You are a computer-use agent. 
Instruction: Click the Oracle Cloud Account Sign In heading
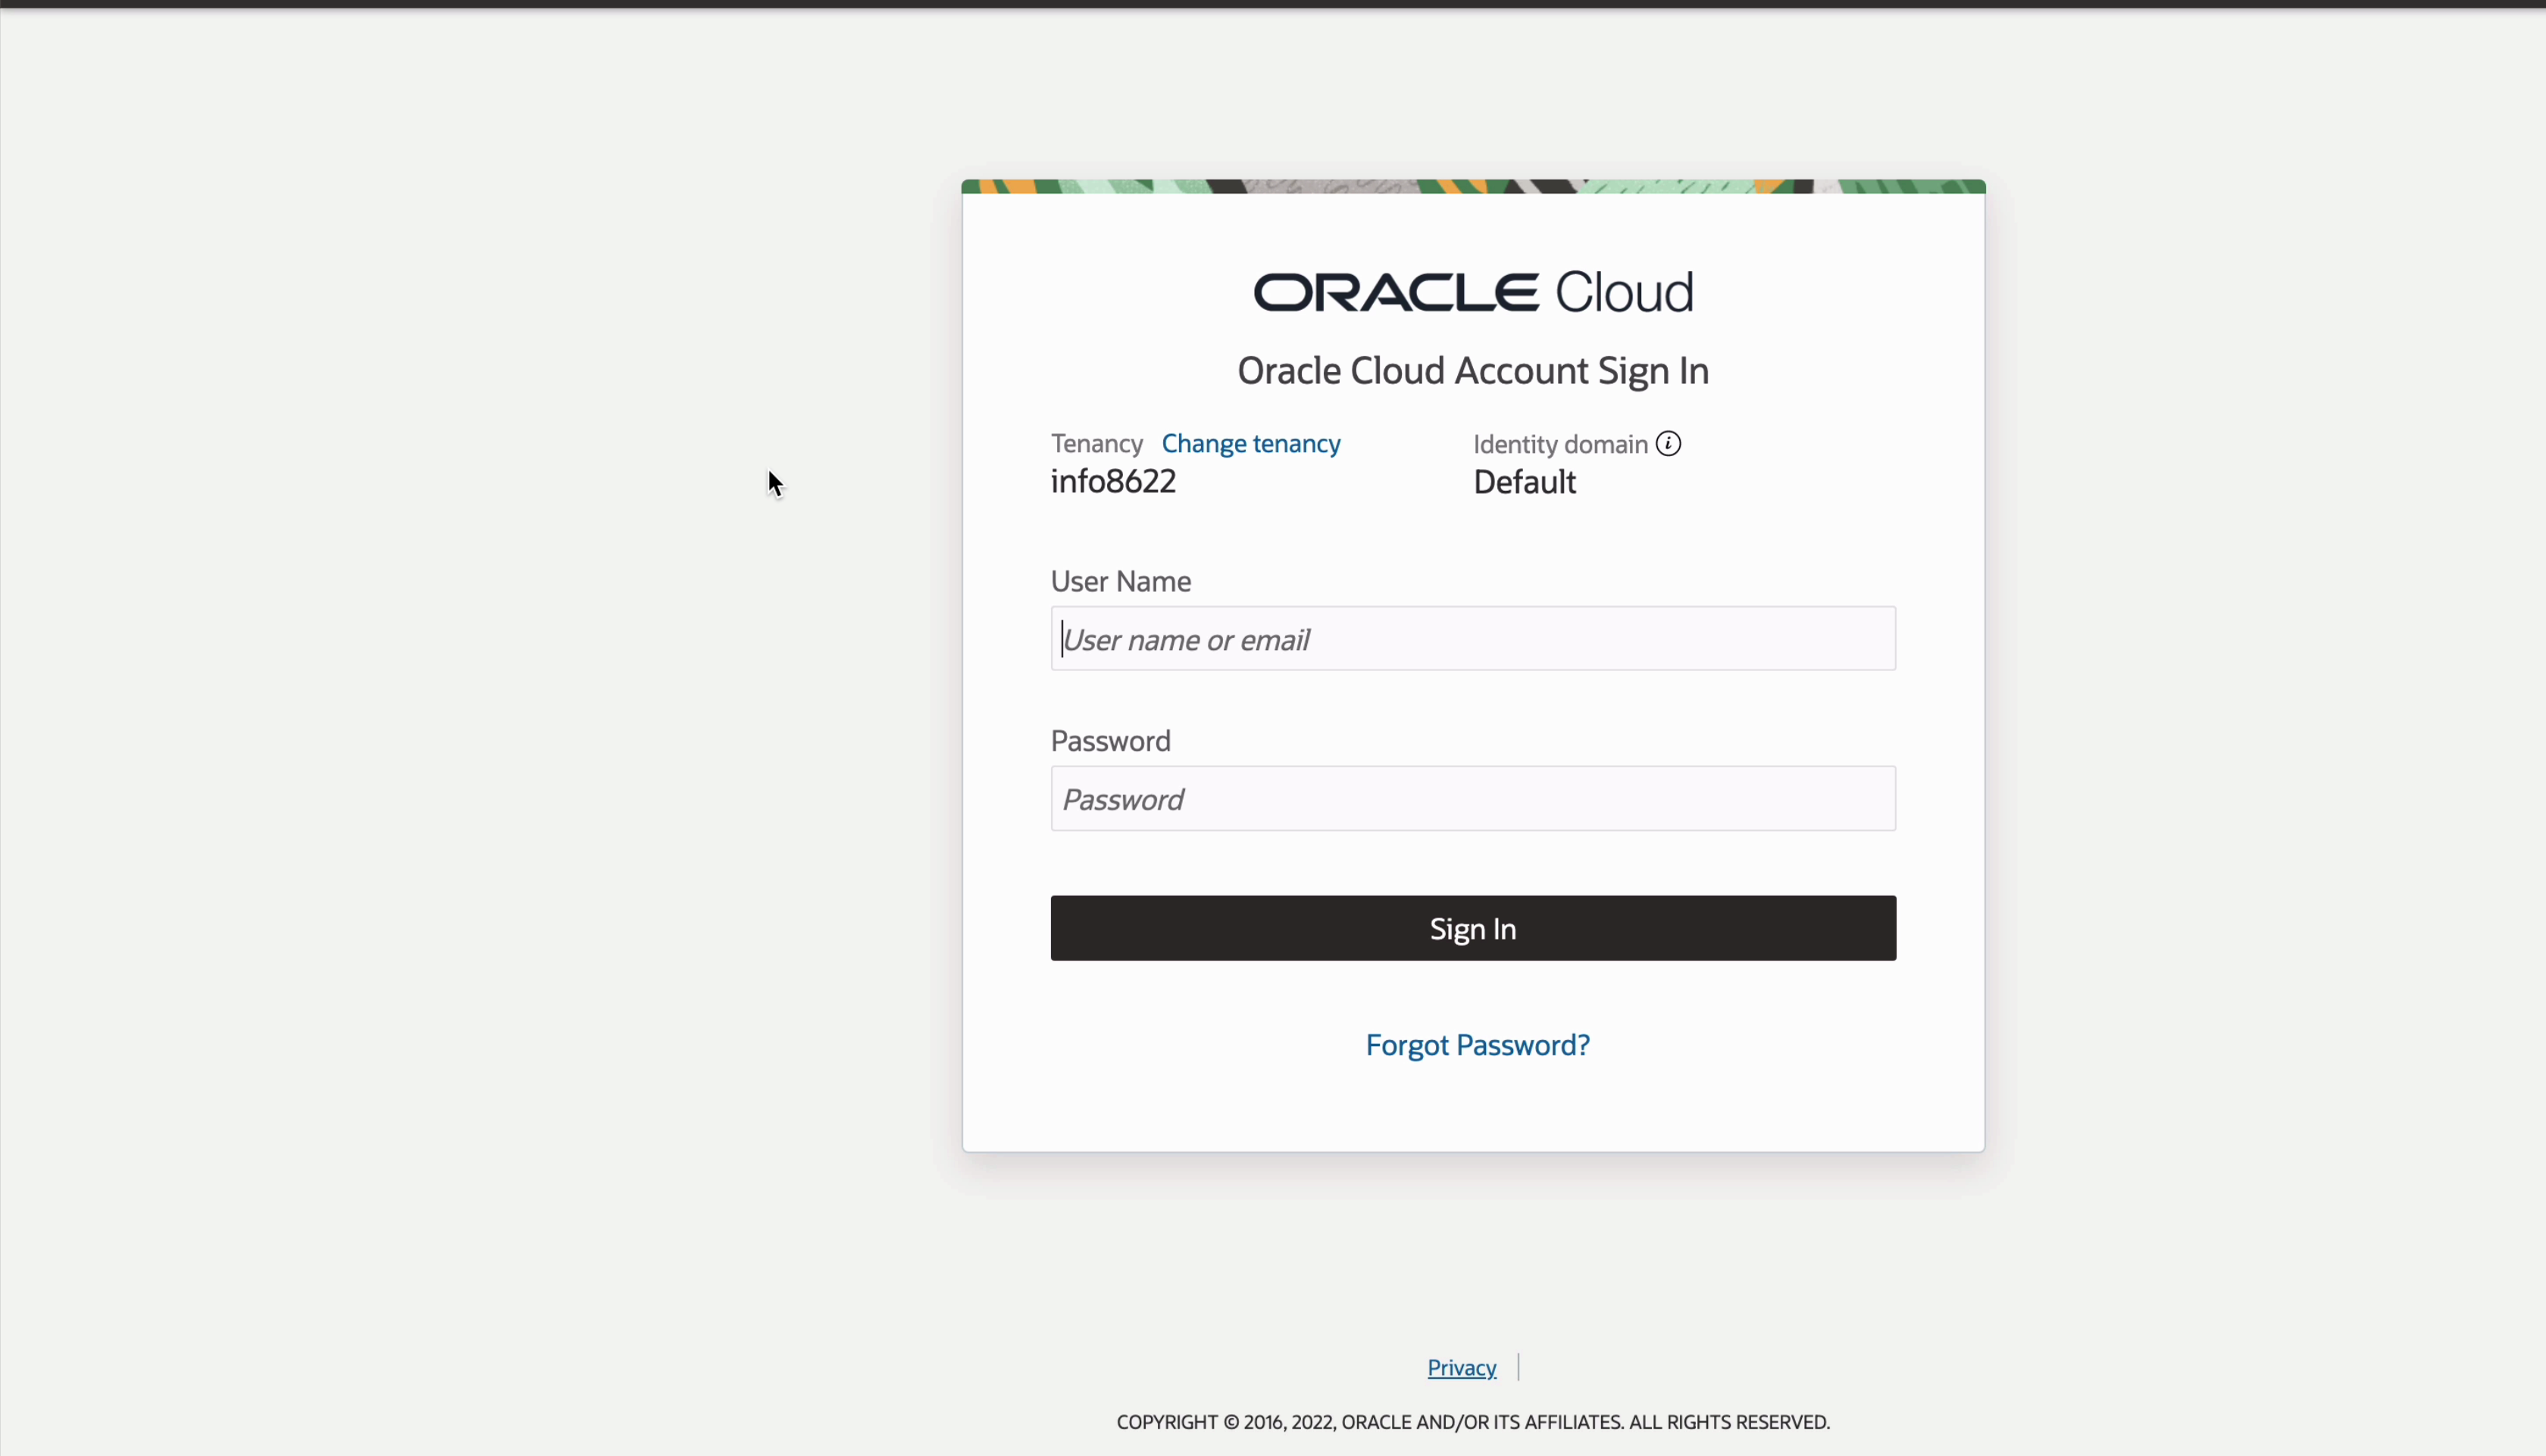pyautogui.click(x=1472, y=371)
